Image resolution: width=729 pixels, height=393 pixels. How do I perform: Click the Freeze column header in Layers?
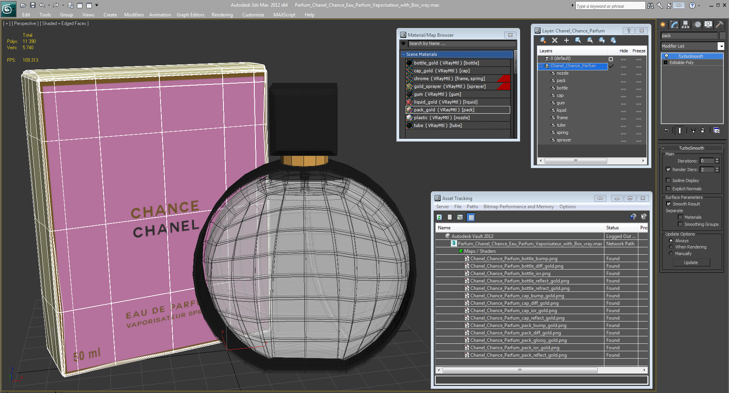639,51
